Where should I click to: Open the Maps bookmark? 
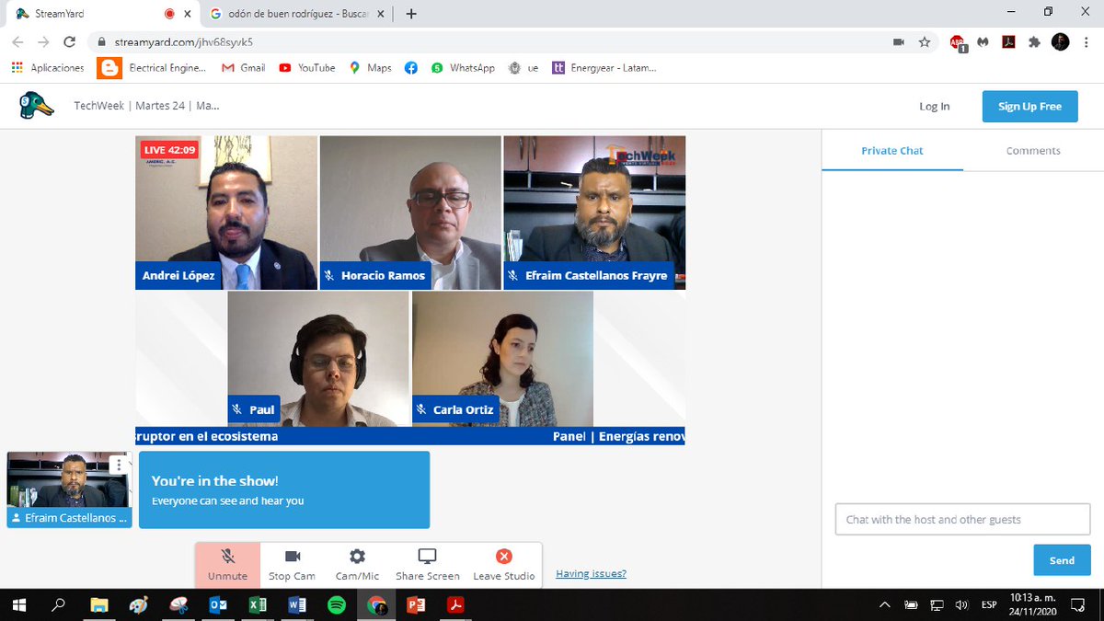pyautogui.click(x=370, y=68)
